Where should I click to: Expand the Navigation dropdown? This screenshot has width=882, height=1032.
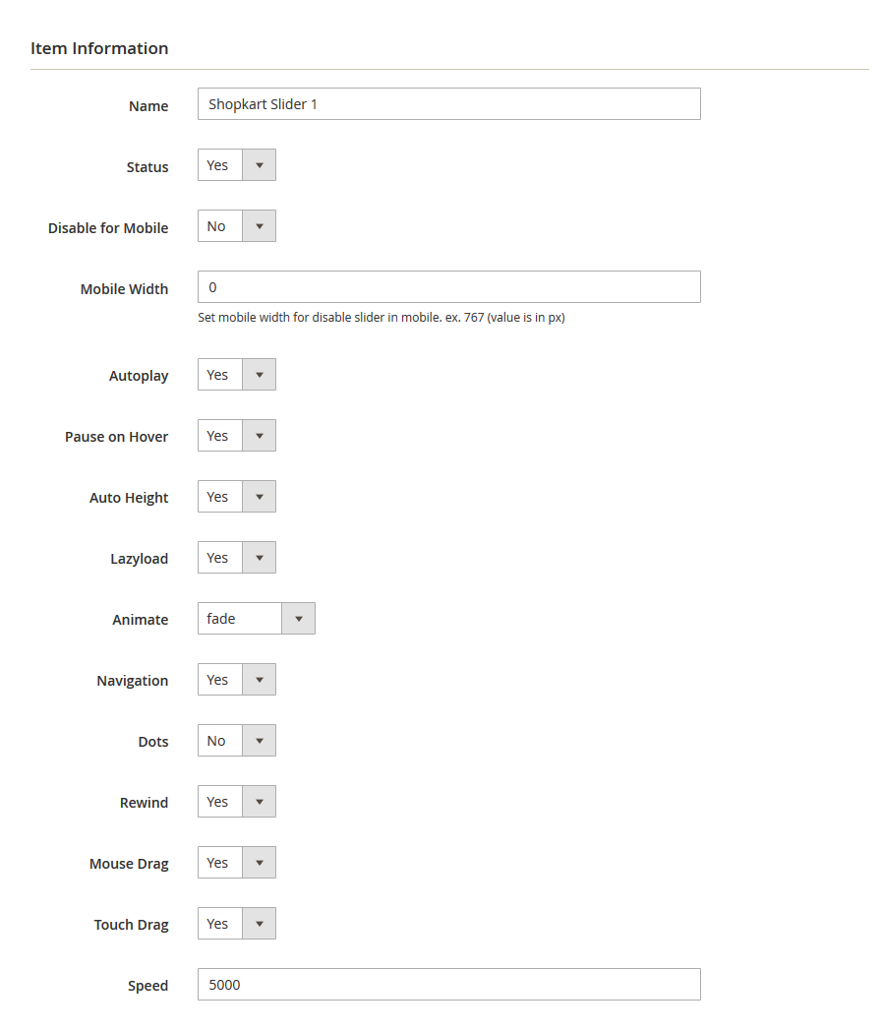[237, 680]
